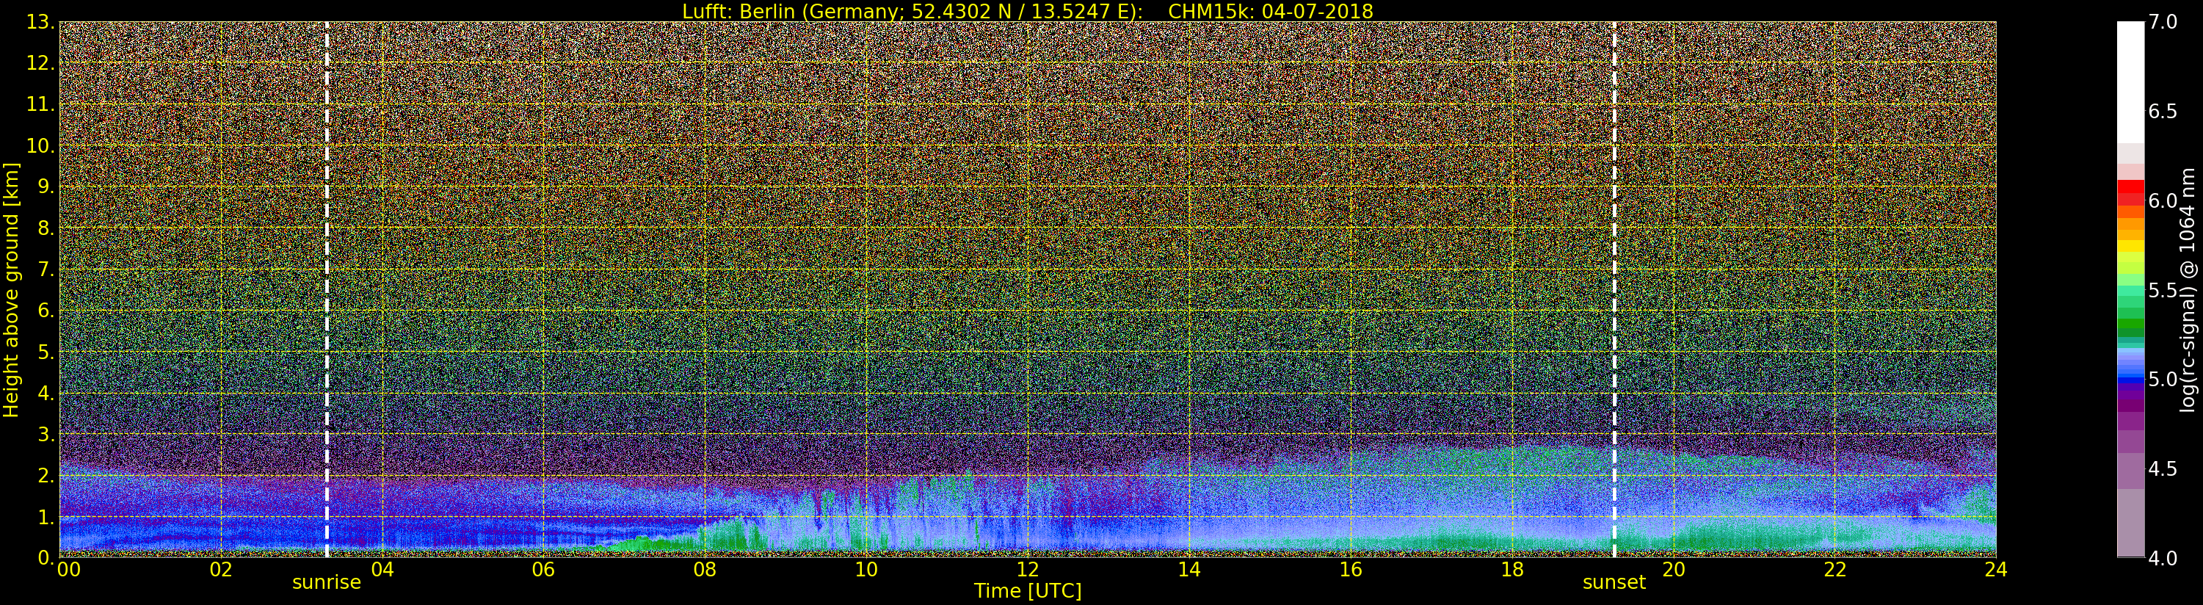Click the white dashed sunset line
Screen dimensions: 2203x605
[x=1614, y=289]
